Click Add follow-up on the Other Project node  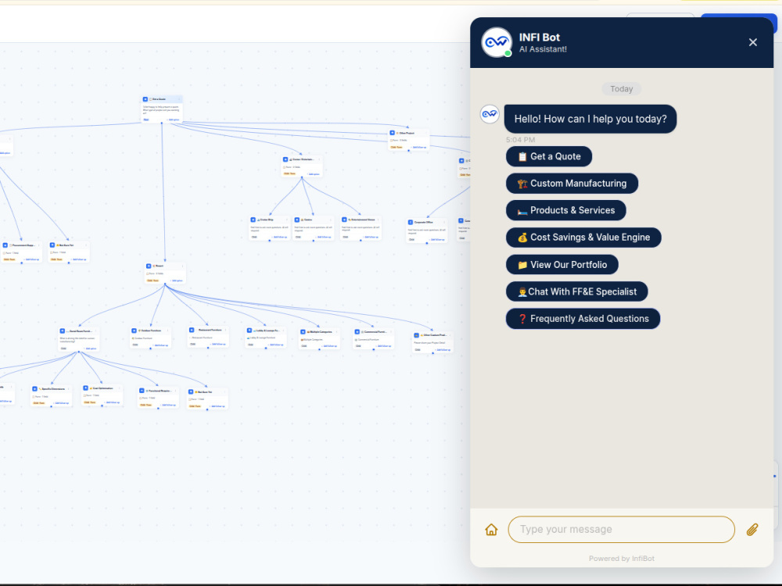coord(419,148)
